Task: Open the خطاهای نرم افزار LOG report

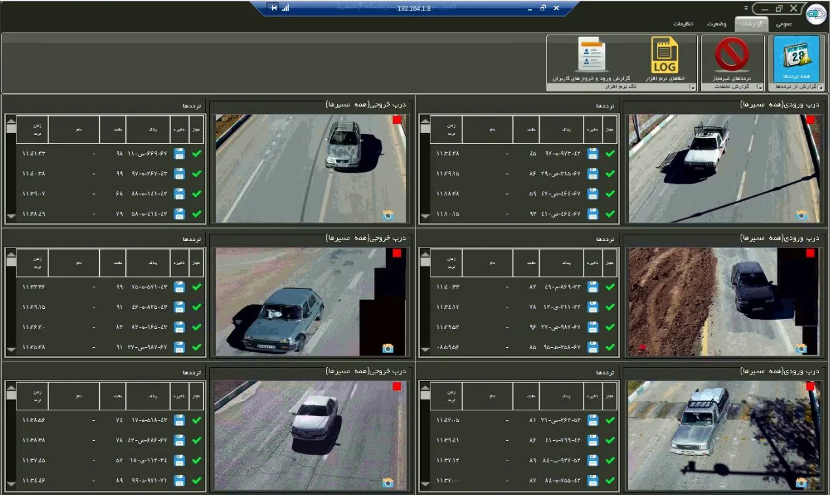Action: pos(664,59)
